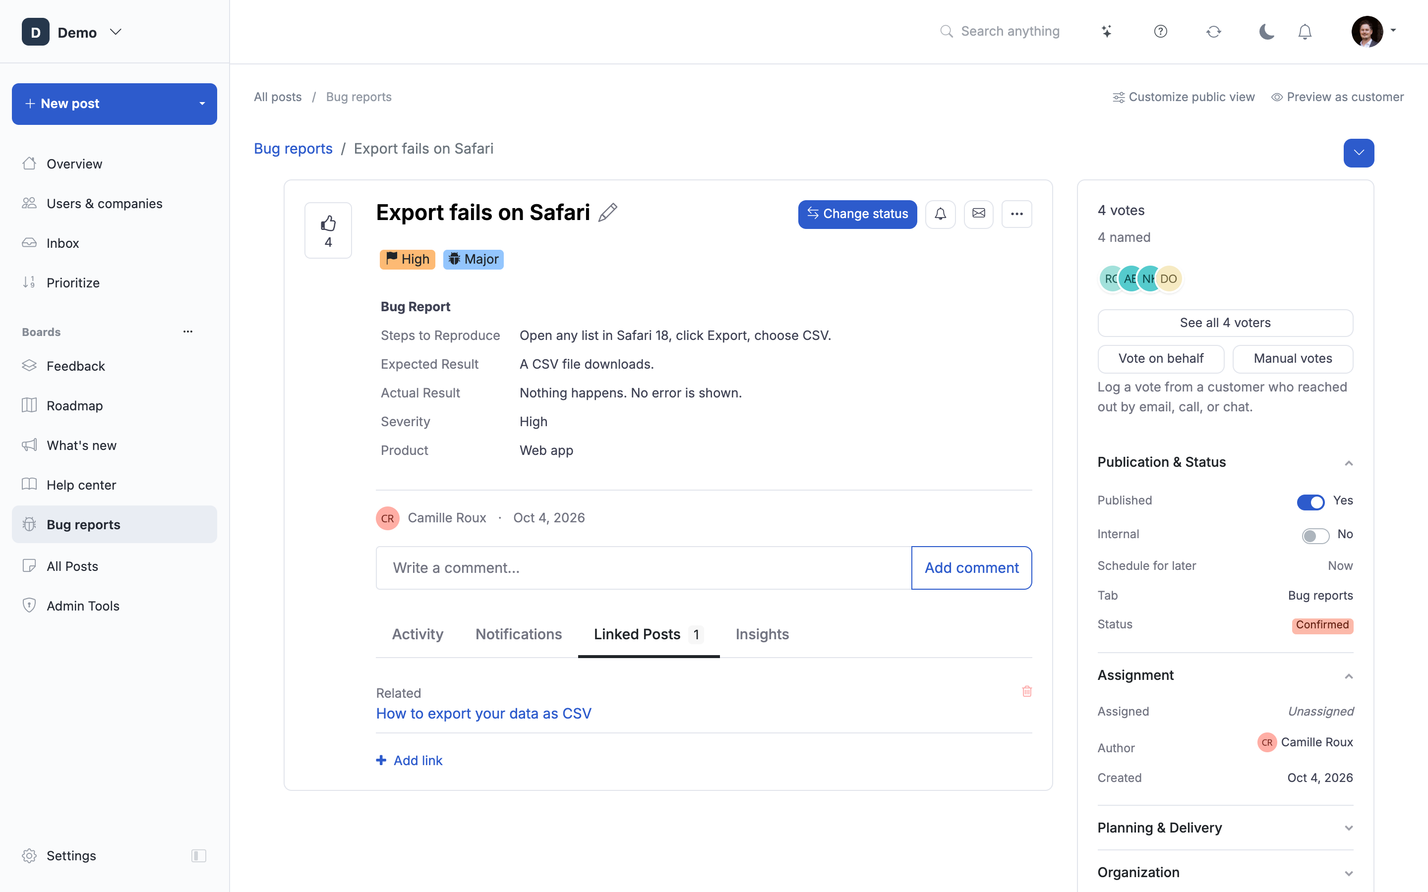1428x892 pixels.
Task: Switch to the Insights tab
Action: (762, 634)
